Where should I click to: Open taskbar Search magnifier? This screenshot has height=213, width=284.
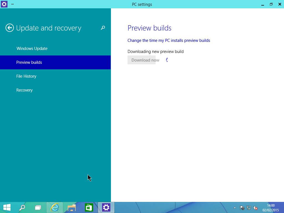pyautogui.click(x=22, y=207)
